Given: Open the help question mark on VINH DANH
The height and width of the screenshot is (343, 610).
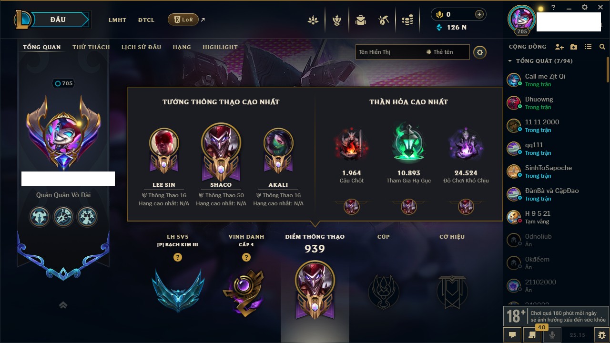Looking at the screenshot, I should pos(246,257).
